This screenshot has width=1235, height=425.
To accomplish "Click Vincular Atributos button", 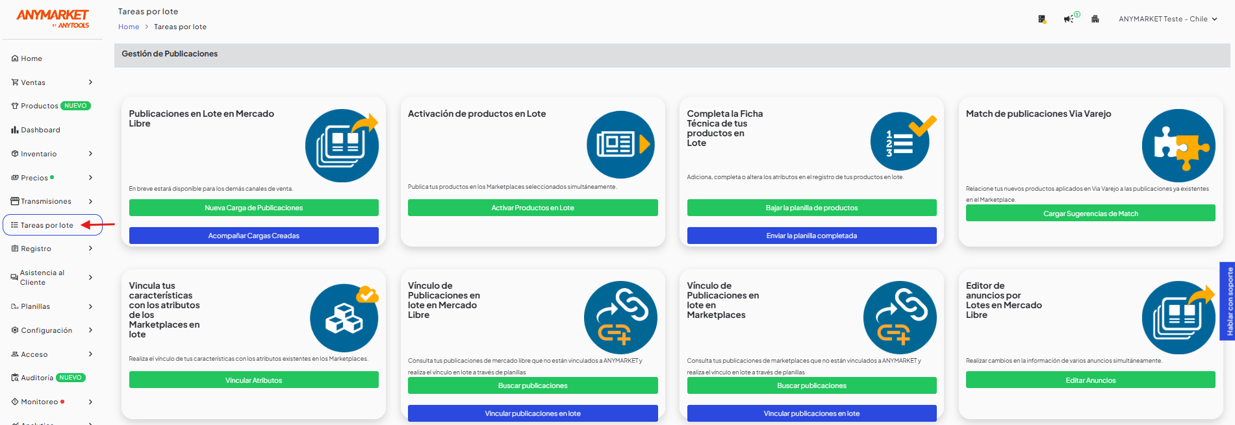I will (254, 380).
